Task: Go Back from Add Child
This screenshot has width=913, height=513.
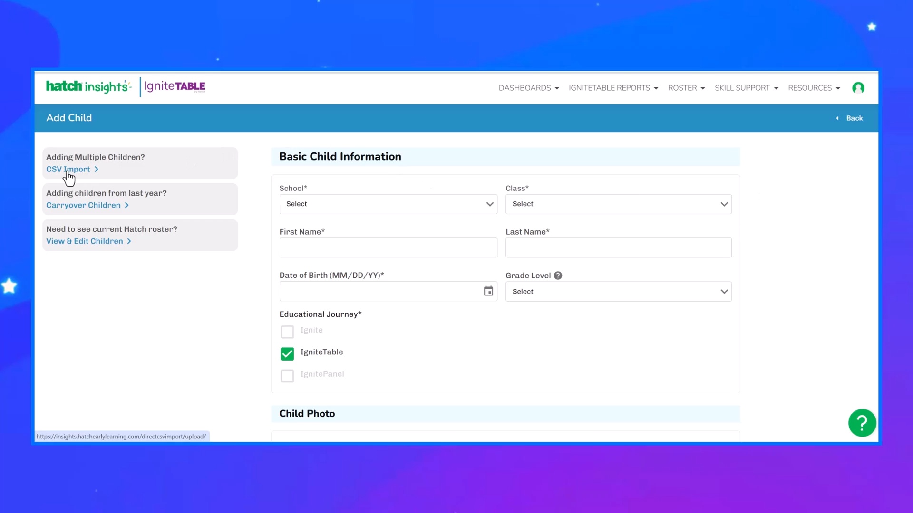Action: (x=850, y=118)
